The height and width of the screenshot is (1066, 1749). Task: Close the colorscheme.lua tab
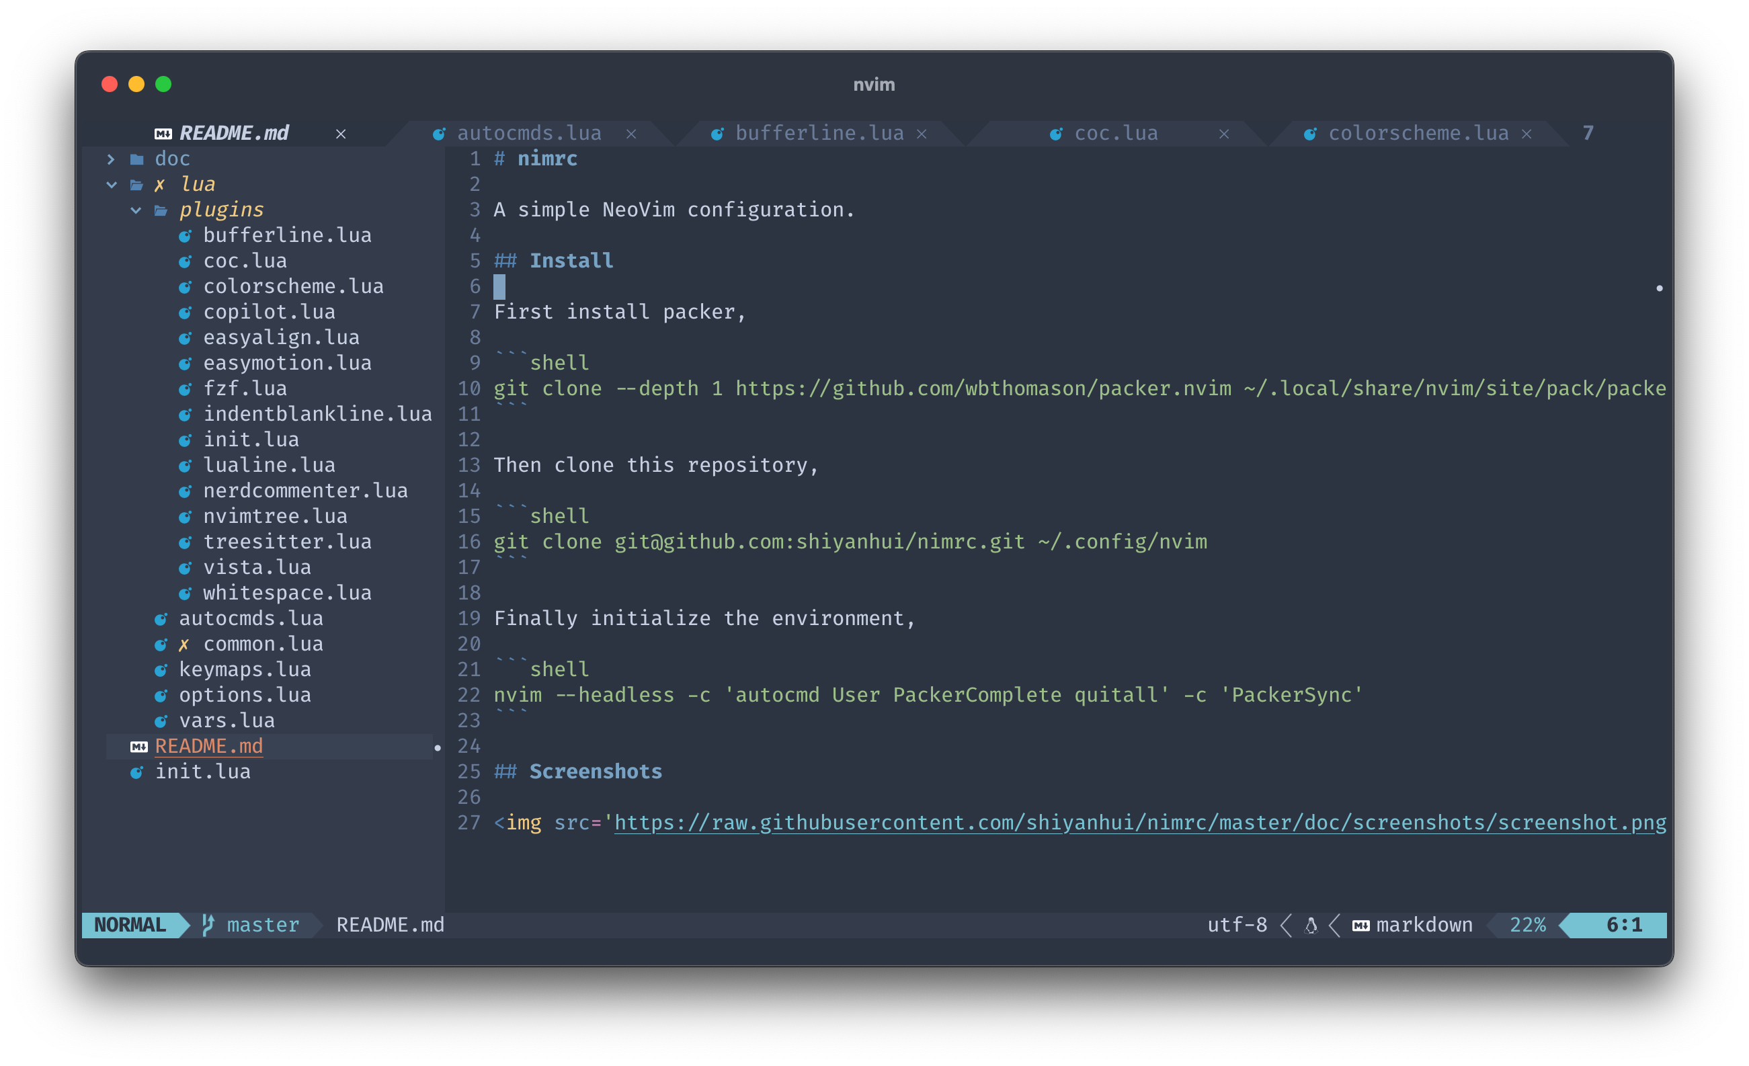pyautogui.click(x=1526, y=134)
